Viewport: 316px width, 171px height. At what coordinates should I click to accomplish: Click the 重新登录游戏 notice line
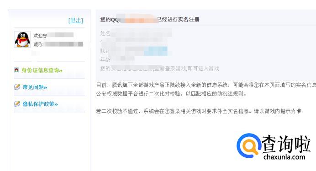click(159, 68)
